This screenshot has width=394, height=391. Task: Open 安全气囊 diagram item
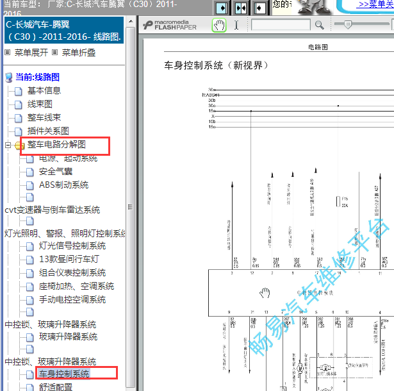56,172
